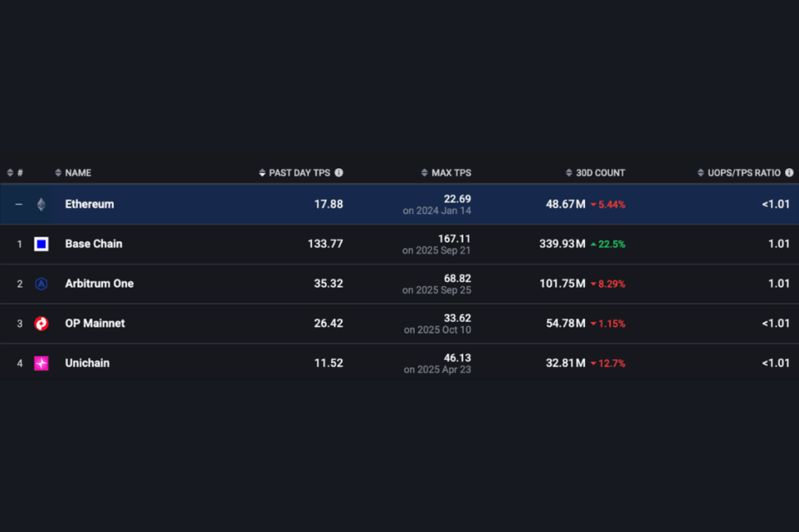Image resolution: width=799 pixels, height=532 pixels.
Task: Click the date 'on 2024 Jan 14'
Action: point(437,210)
